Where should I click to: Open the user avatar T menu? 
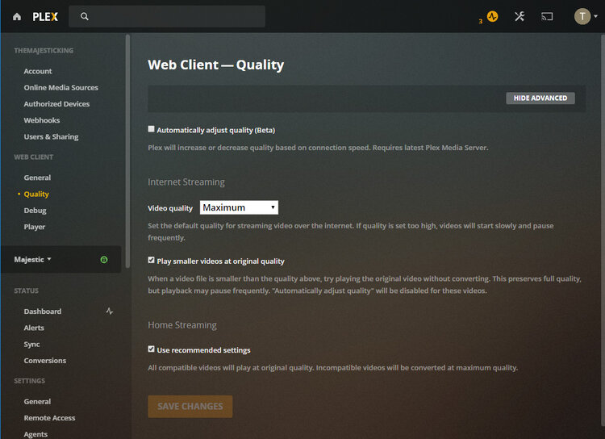click(x=582, y=16)
